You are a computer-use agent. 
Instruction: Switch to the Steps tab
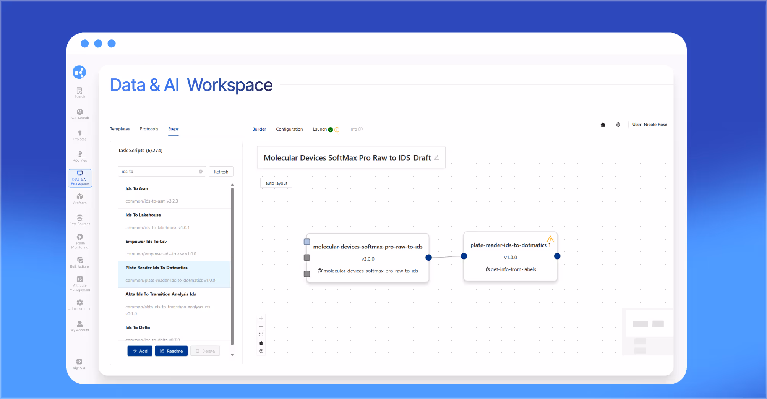tap(173, 129)
